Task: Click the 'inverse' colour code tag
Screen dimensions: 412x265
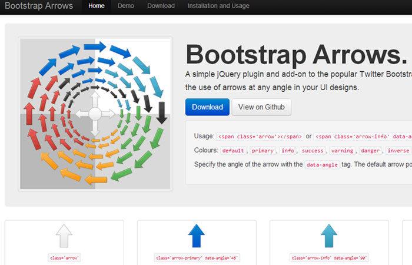Action: tap(398, 150)
